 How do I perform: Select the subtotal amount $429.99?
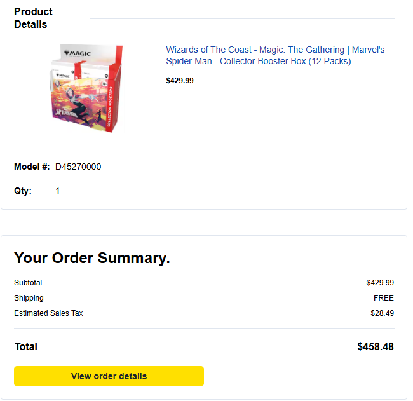pos(380,283)
